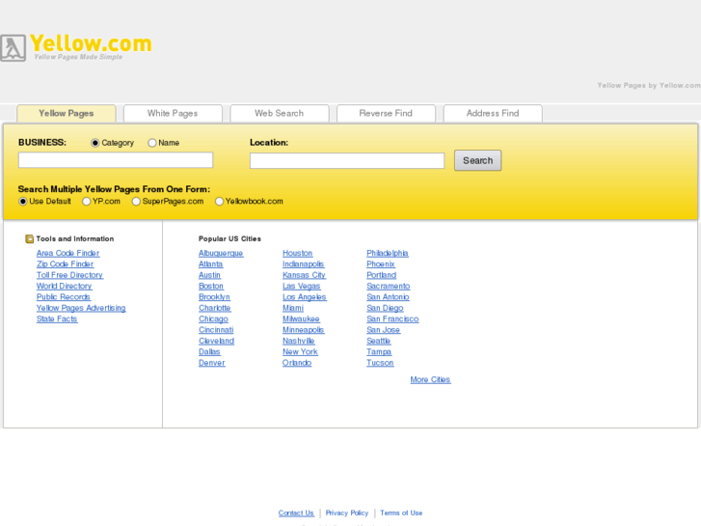
Task: Open the Reverse Find tab
Action: coord(386,113)
